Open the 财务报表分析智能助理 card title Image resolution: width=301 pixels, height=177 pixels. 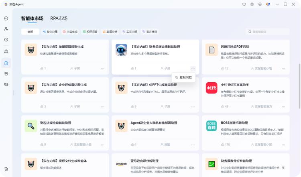(x=236, y=161)
